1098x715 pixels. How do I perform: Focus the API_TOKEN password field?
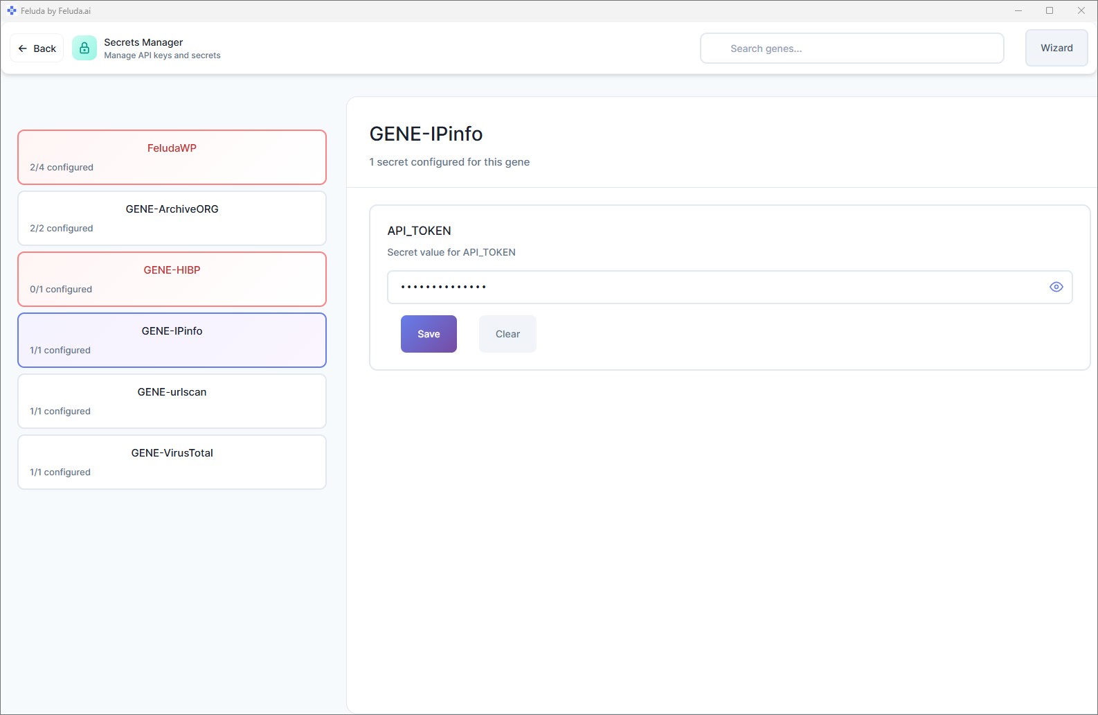click(x=713, y=287)
